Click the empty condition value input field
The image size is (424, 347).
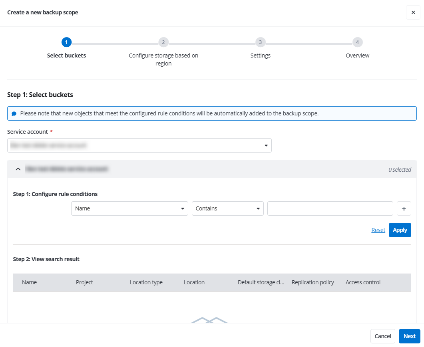330,208
